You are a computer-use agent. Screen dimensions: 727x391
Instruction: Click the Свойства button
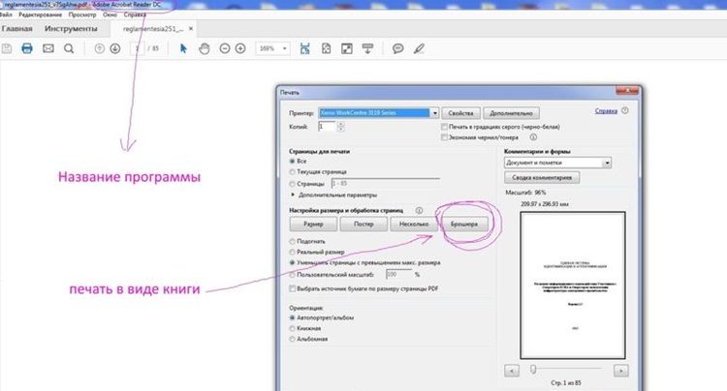click(x=460, y=113)
